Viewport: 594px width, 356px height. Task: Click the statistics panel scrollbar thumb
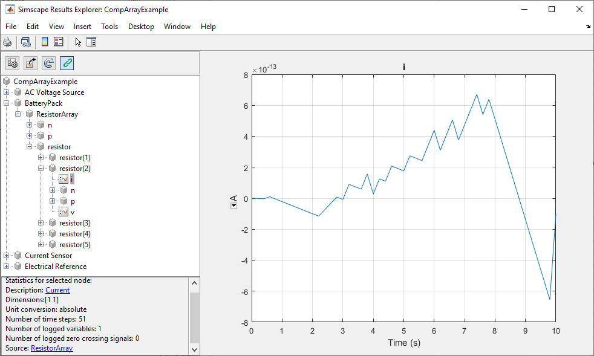(194, 317)
